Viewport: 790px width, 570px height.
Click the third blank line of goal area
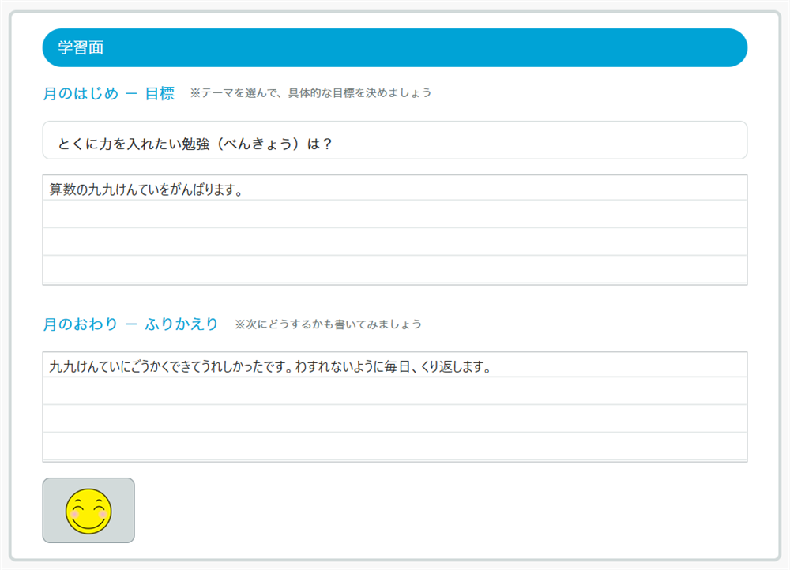(394, 242)
